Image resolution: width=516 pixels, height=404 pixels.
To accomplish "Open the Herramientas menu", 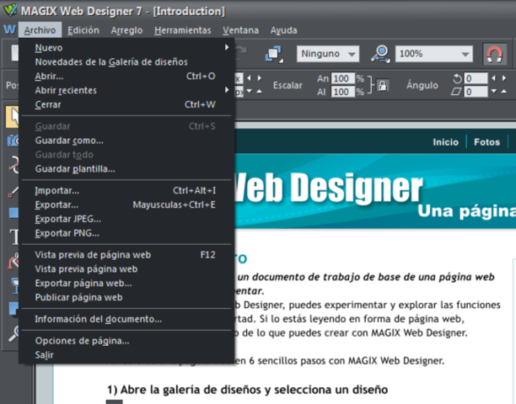I will (183, 30).
